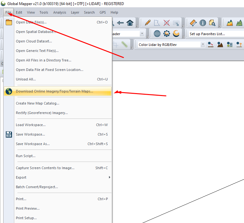The height and width of the screenshot is (223, 244).
Task: Click the gear Configuration icon
Action: click(x=167, y=34)
